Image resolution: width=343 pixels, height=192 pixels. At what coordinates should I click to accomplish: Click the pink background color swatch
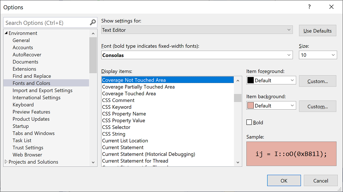pos(251,105)
